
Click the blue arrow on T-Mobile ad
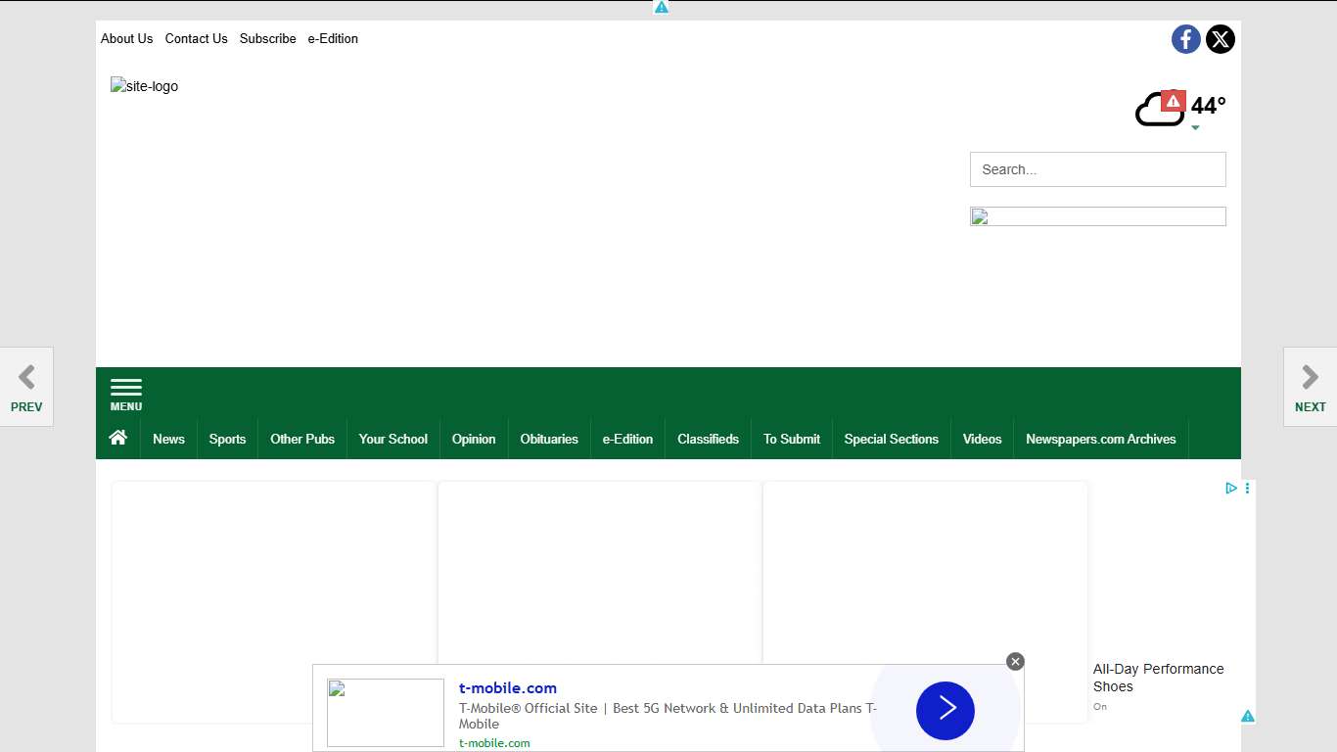pos(945,710)
